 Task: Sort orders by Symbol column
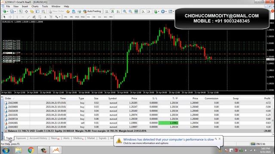coord(113,98)
